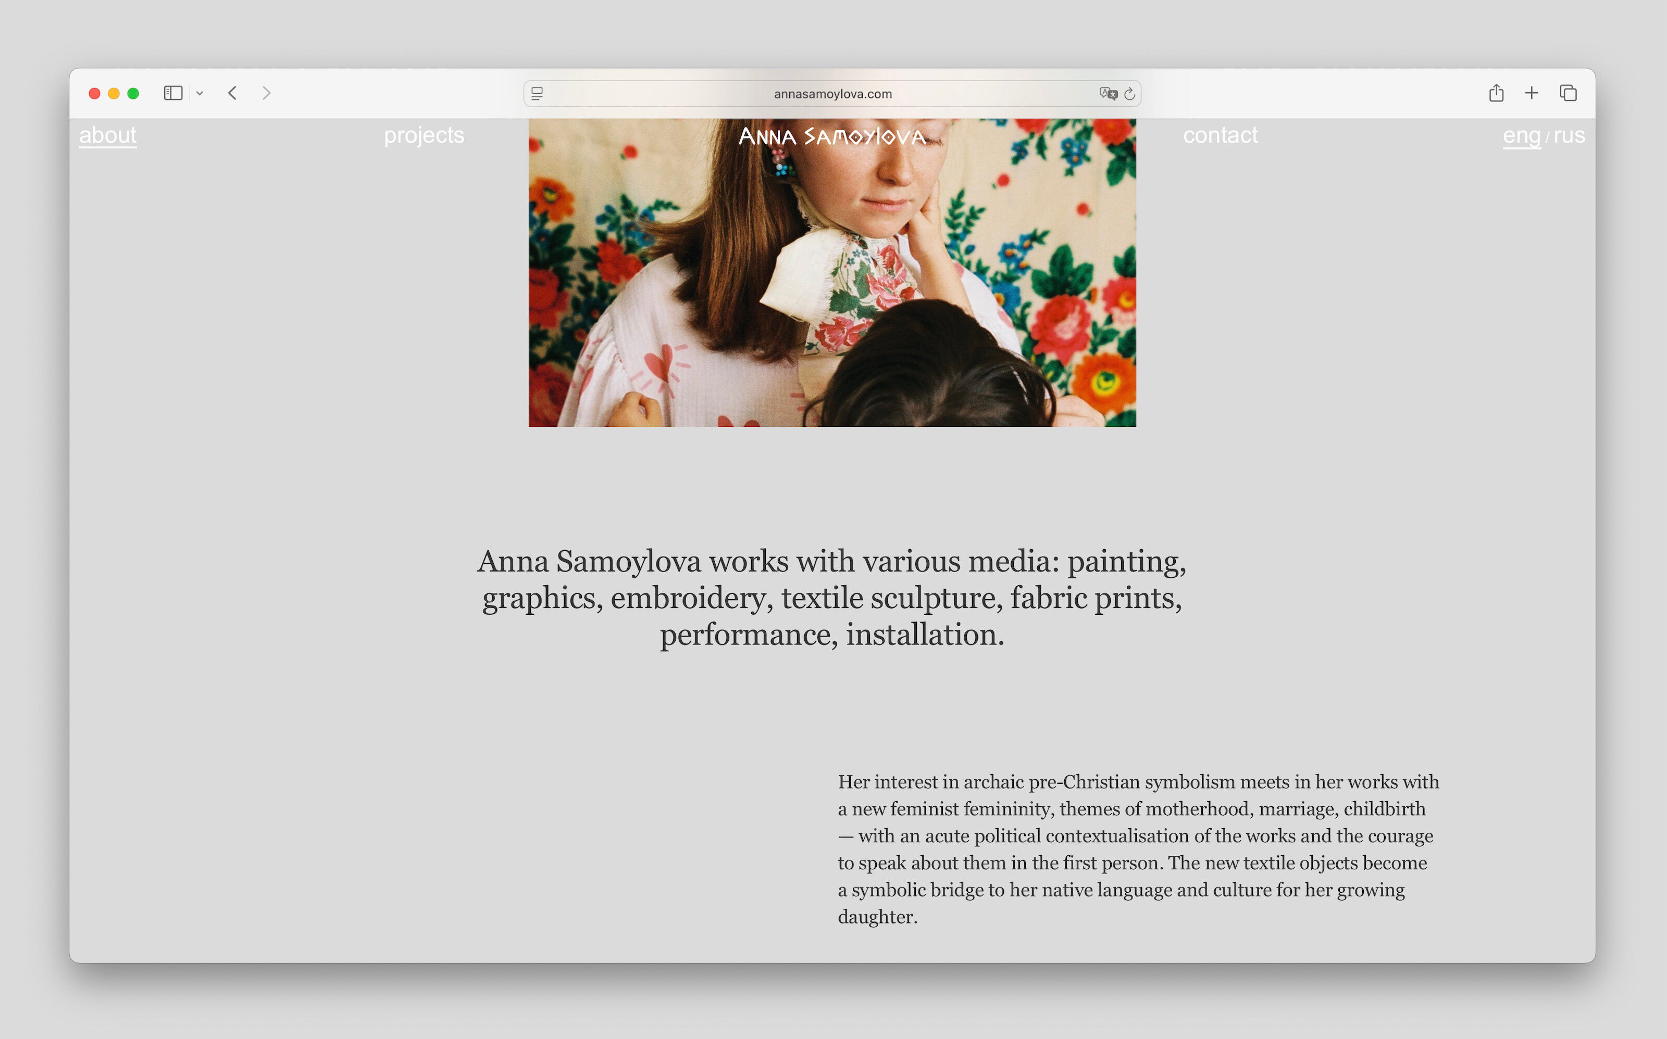Switch language to eng
This screenshot has height=1039, width=1667.
pyautogui.click(x=1521, y=136)
